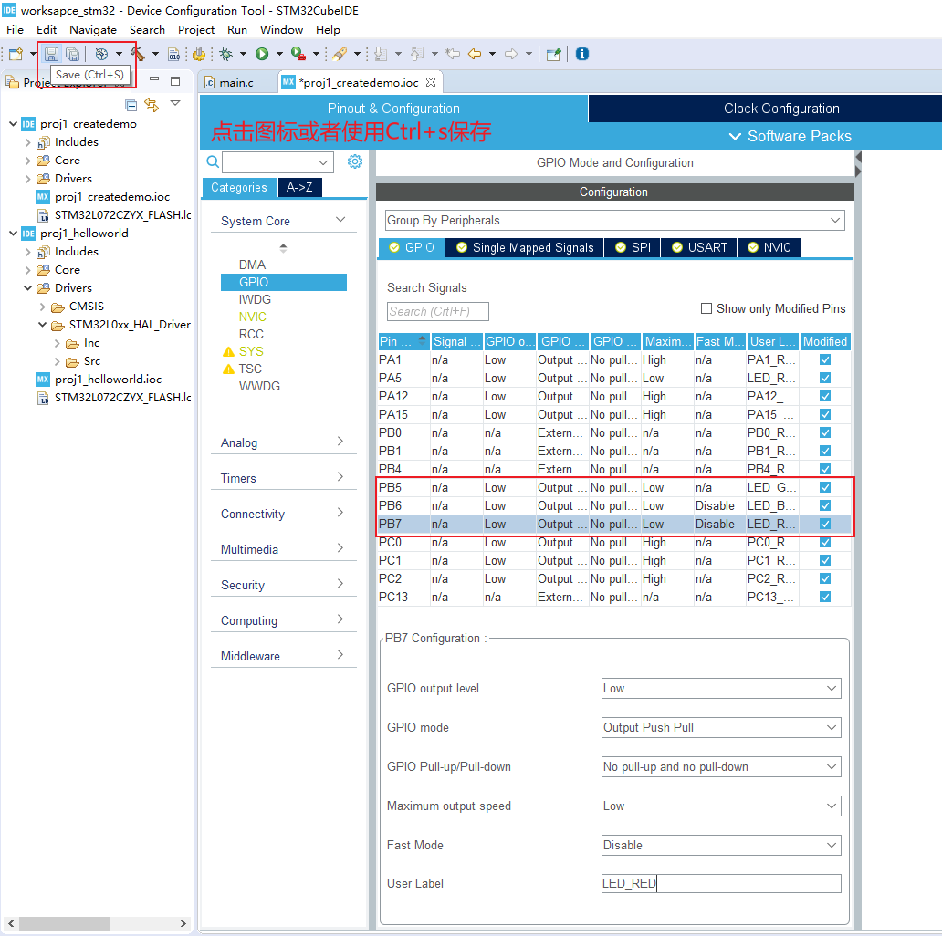Open the Project menu
Screen dimensions: 942x936
196,29
